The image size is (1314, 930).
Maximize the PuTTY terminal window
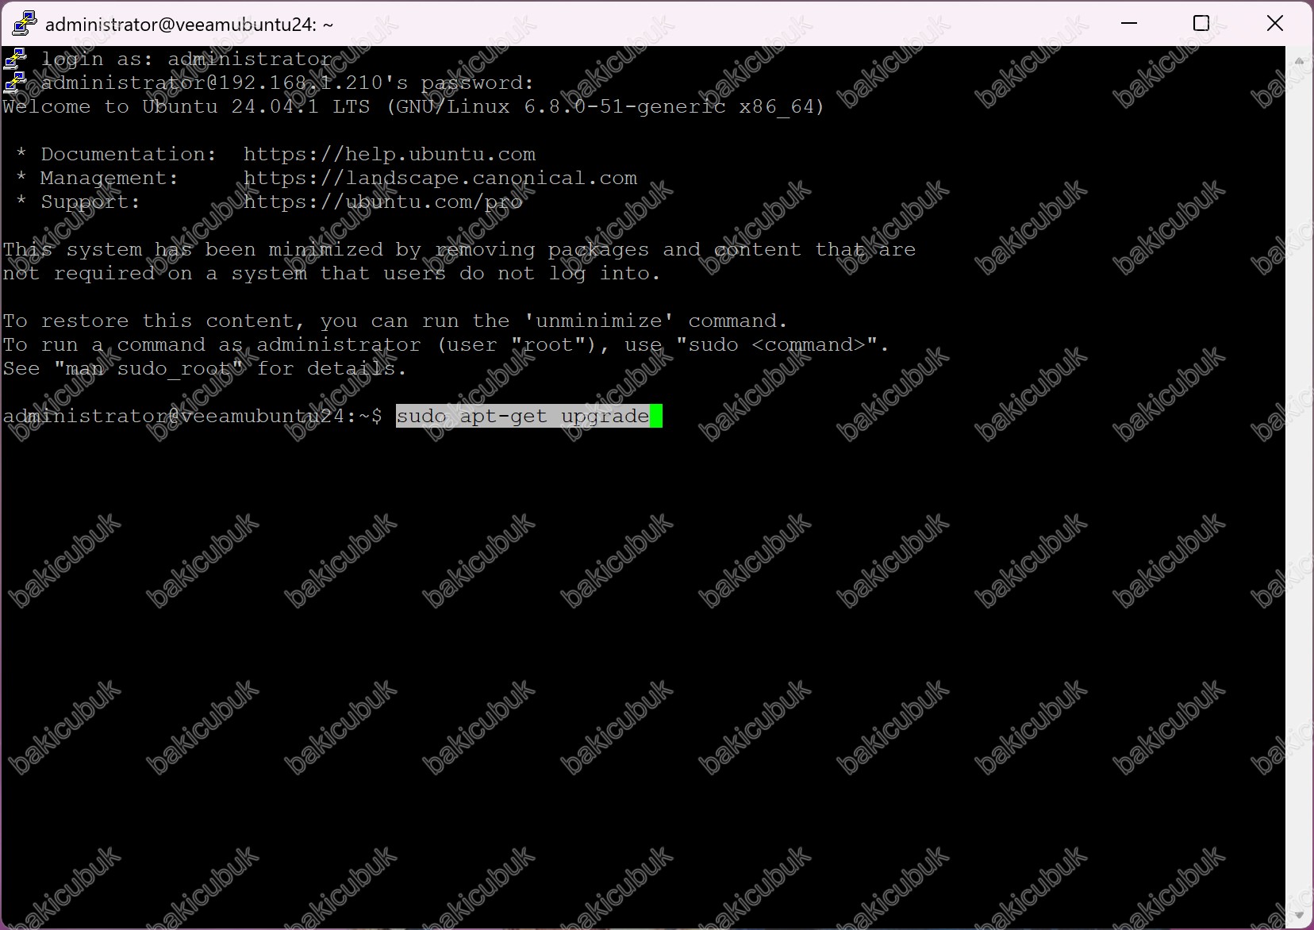[1201, 24]
